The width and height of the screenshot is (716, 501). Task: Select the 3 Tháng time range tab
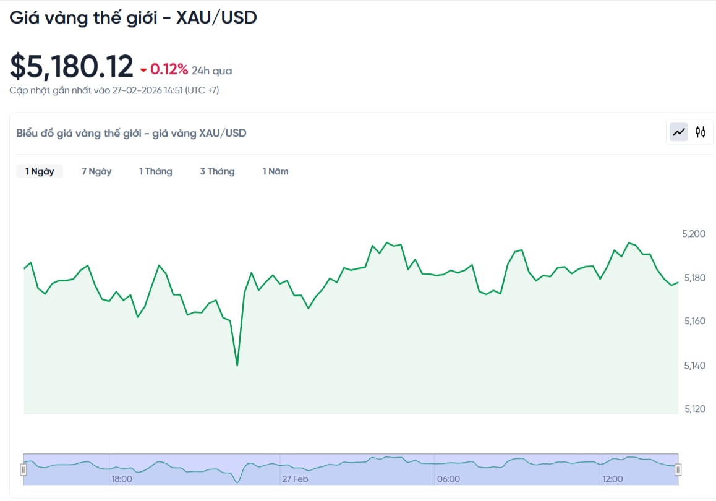point(218,171)
